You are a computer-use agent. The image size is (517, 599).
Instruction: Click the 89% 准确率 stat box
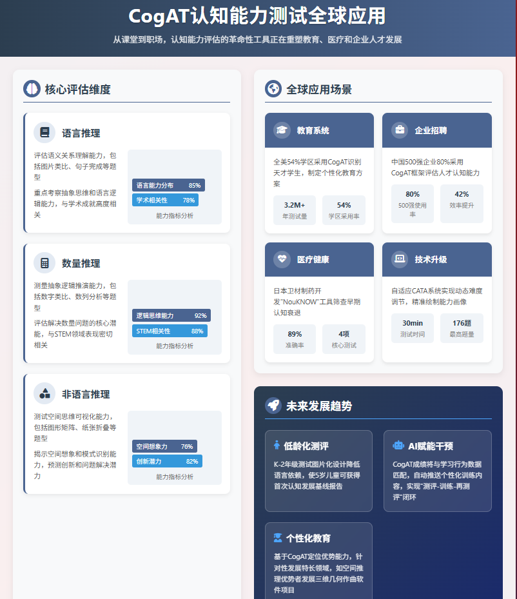pos(295,339)
